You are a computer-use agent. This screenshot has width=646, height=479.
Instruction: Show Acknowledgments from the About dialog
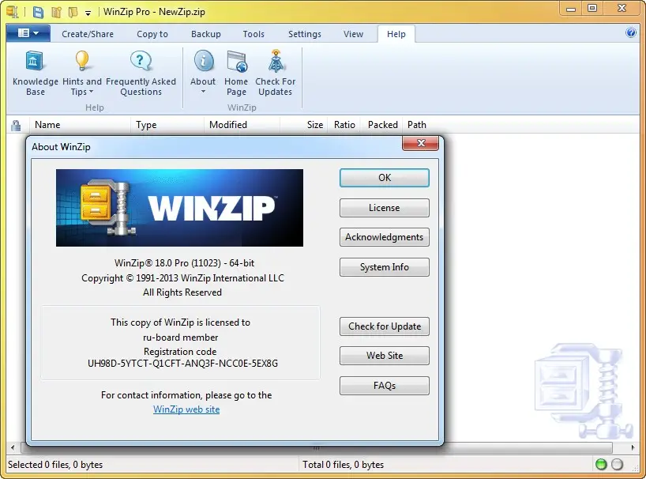tap(385, 237)
